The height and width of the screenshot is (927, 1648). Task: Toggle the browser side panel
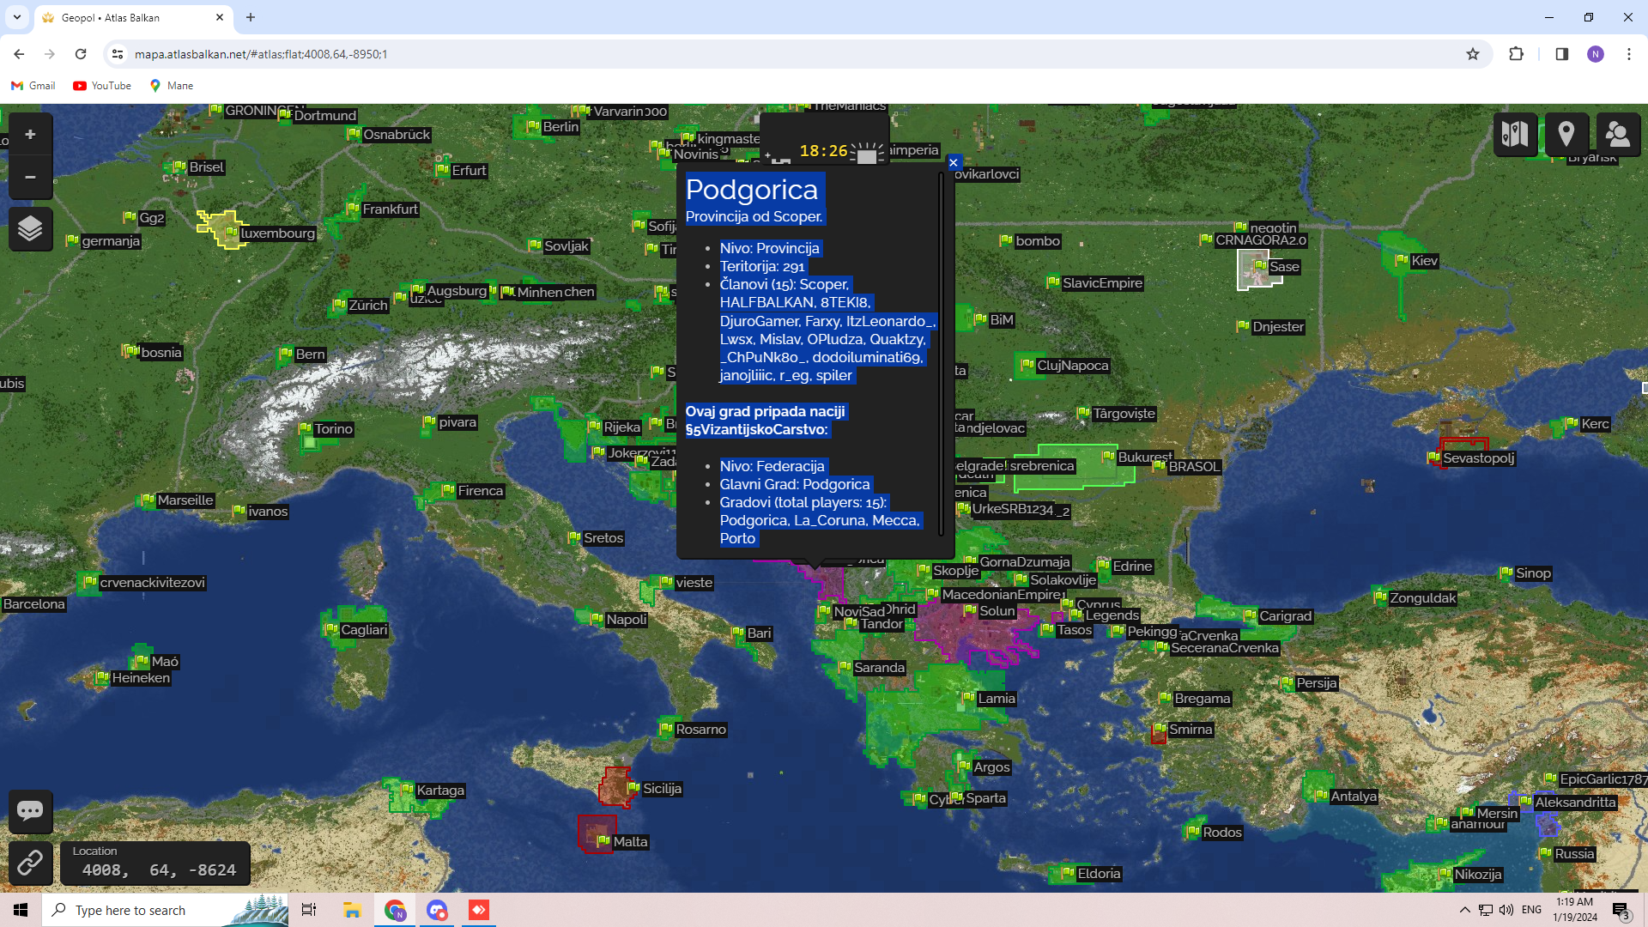point(1561,54)
